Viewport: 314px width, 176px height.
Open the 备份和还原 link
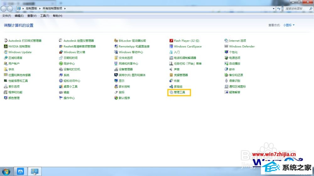[x=236, y=75]
